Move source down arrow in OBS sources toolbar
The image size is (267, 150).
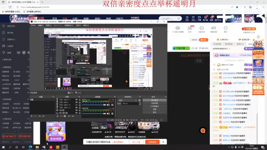(x=73, y=116)
